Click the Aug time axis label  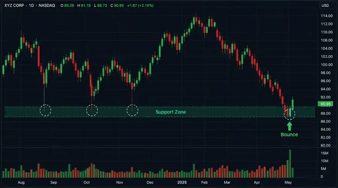coord(21,182)
